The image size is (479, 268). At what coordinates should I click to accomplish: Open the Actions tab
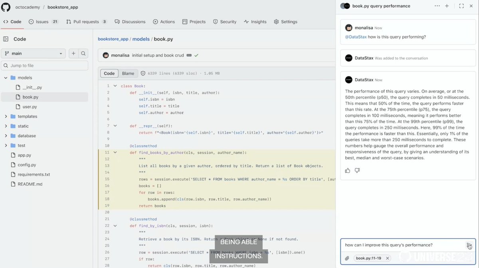164,22
